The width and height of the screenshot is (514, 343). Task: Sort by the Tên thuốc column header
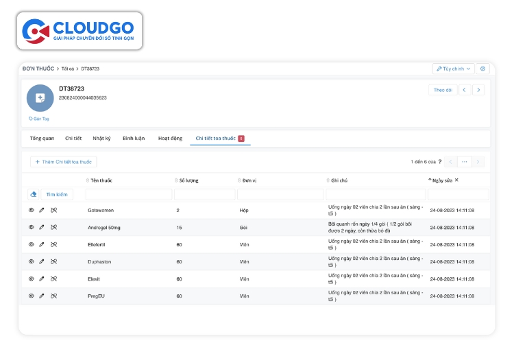click(x=100, y=180)
